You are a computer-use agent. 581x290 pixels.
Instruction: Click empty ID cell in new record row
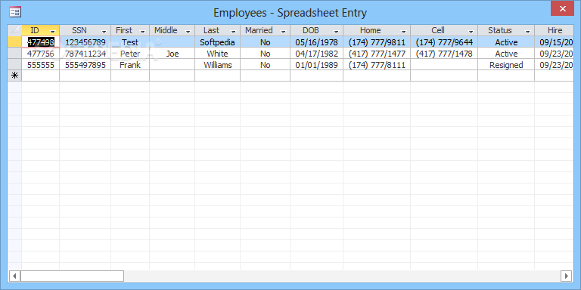(x=41, y=76)
